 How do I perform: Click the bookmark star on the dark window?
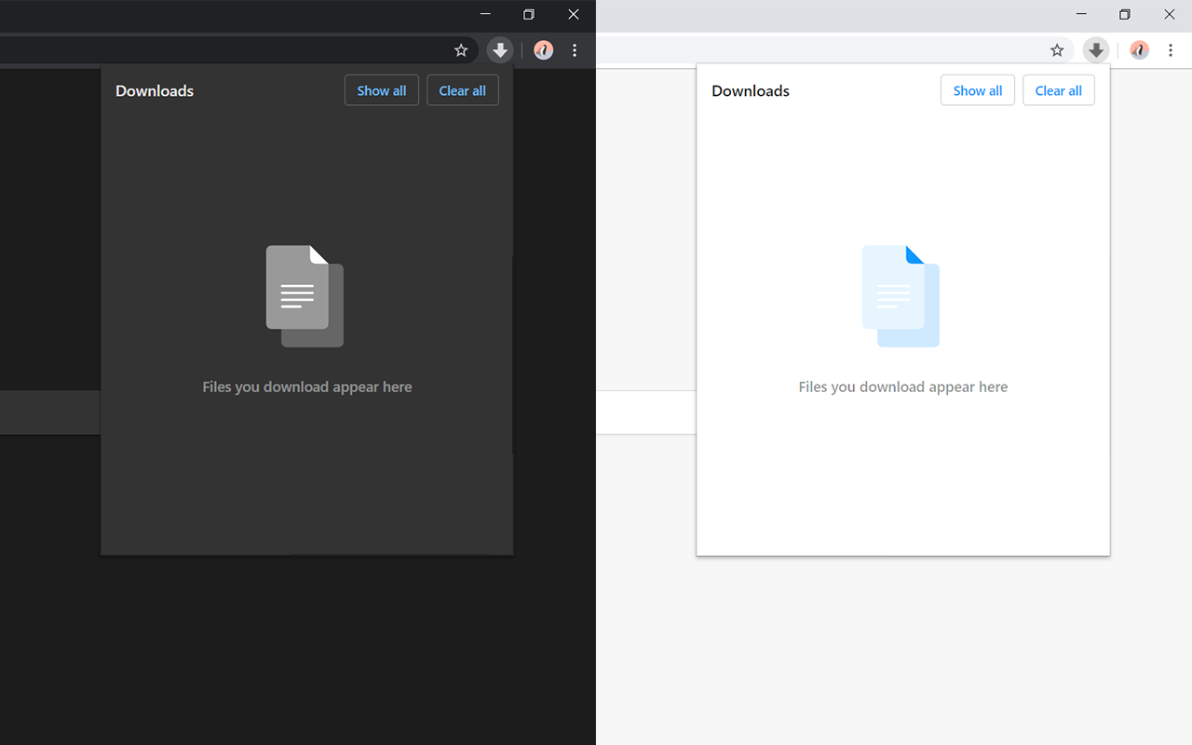click(461, 50)
